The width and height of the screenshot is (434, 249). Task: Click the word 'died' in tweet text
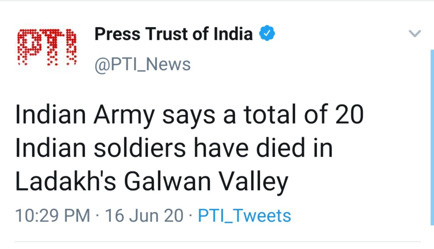click(x=280, y=148)
